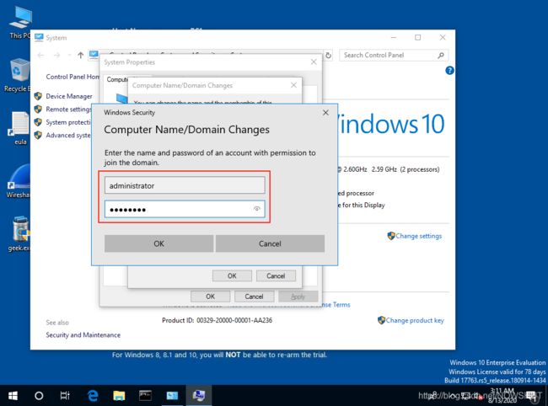Click the search magnifier icon
The image size is (548, 406).
point(441,55)
